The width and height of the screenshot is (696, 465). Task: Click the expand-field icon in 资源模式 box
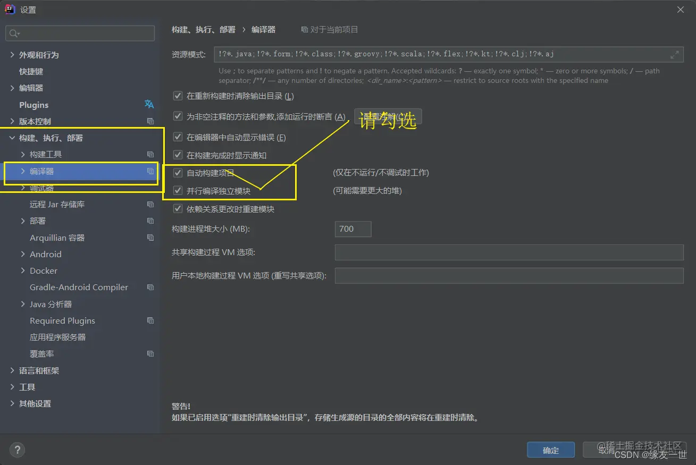674,54
